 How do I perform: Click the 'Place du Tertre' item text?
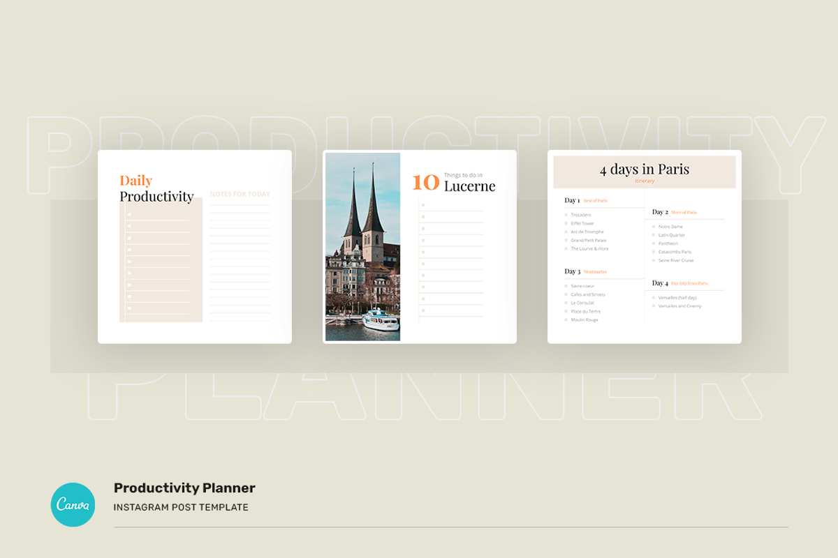(585, 311)
